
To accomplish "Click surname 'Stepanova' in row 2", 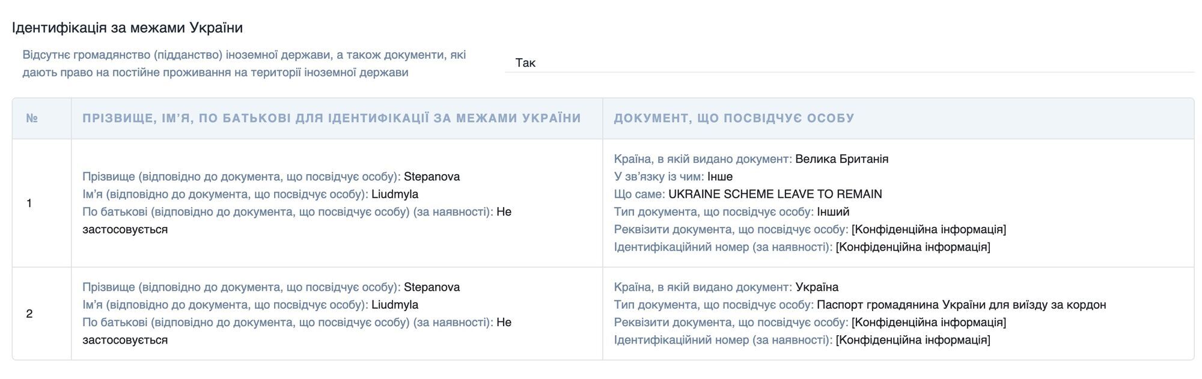I will coord(432,287).
